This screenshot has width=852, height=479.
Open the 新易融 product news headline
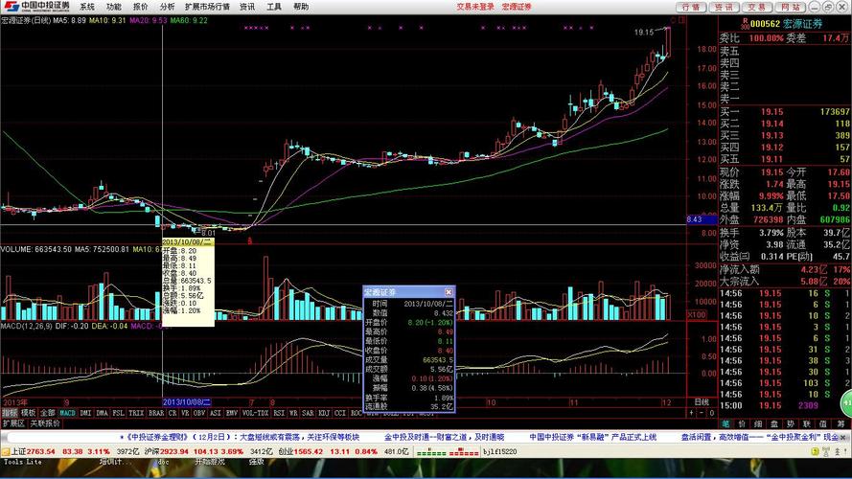coord(593,437)
